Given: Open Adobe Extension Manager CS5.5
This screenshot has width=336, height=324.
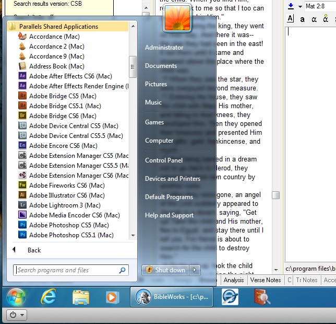Looking at the screenshot, I should click(73, 166).
